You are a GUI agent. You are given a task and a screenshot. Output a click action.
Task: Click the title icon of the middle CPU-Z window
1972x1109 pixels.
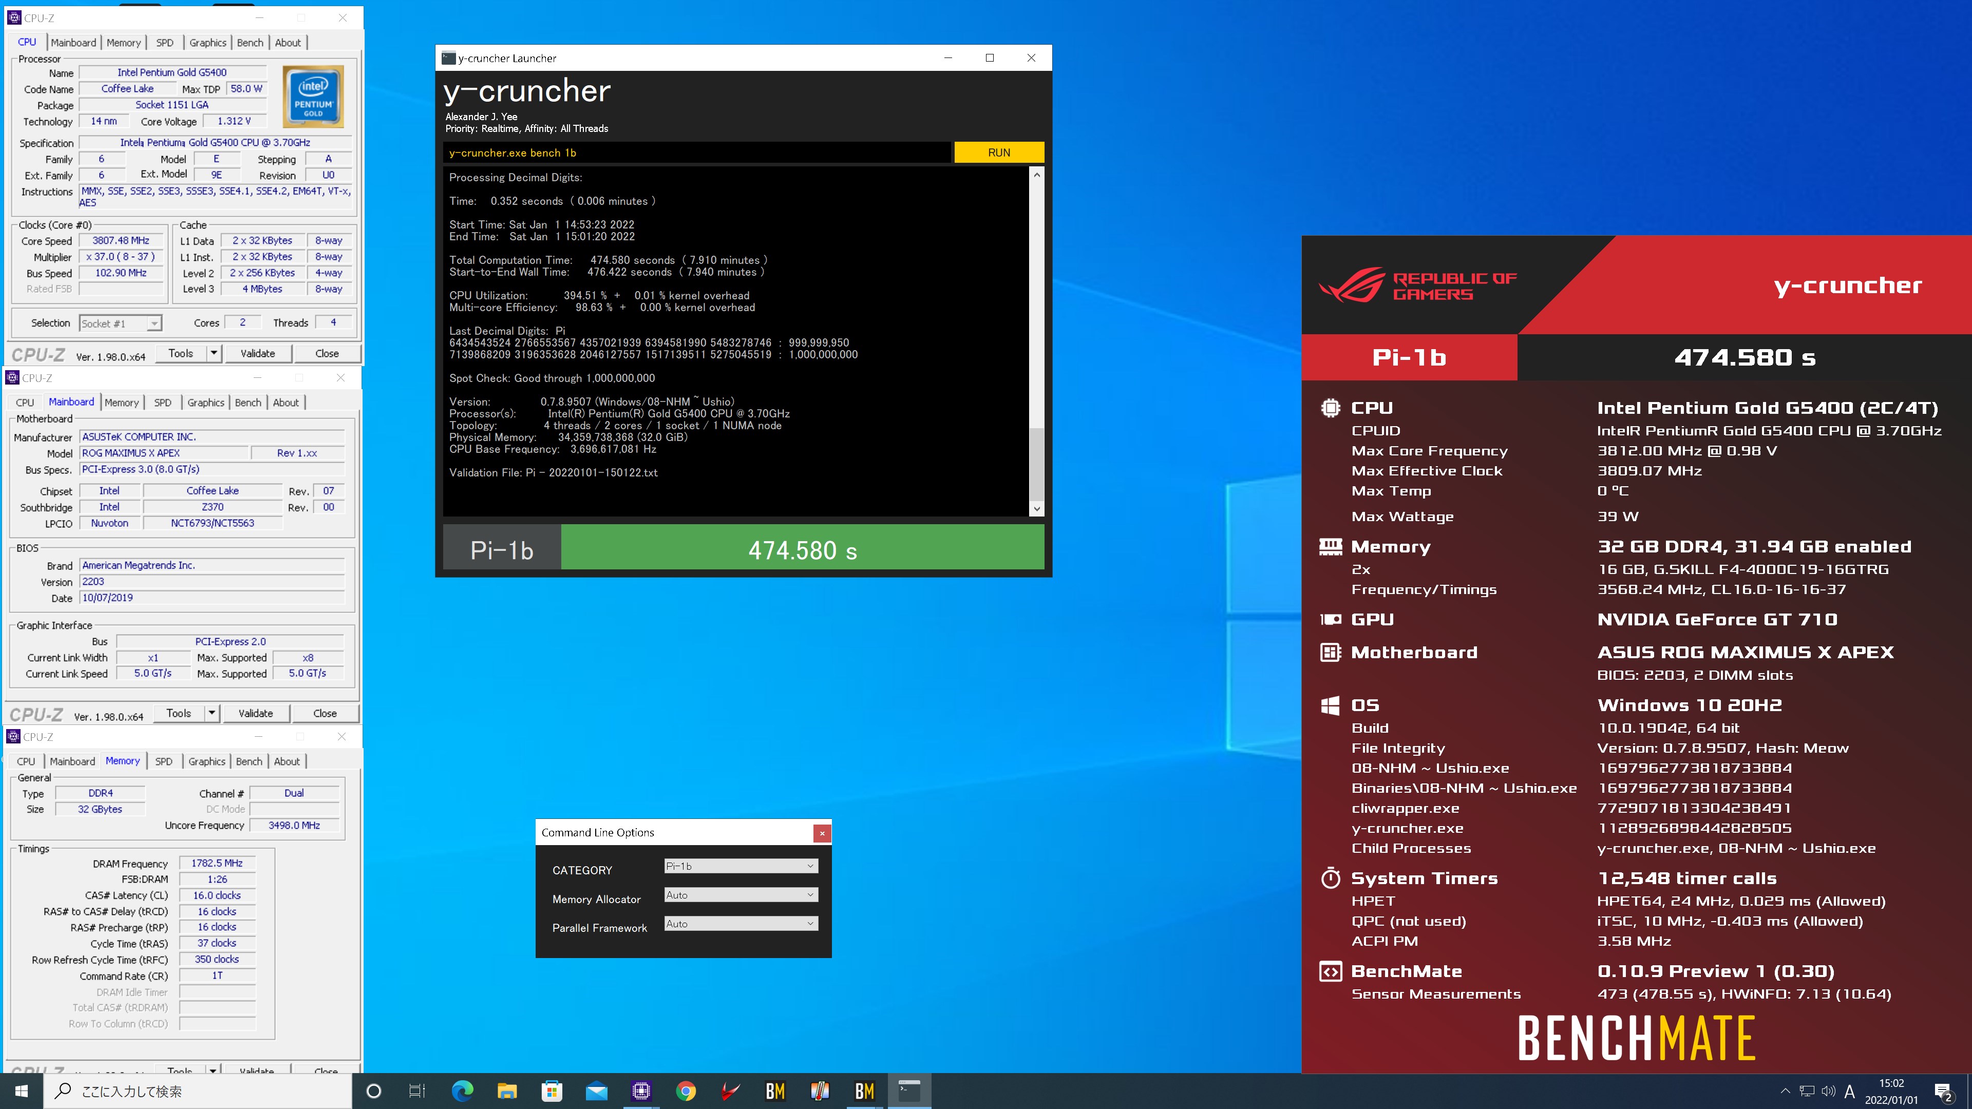pyautogui.click(x=12, y=378)
